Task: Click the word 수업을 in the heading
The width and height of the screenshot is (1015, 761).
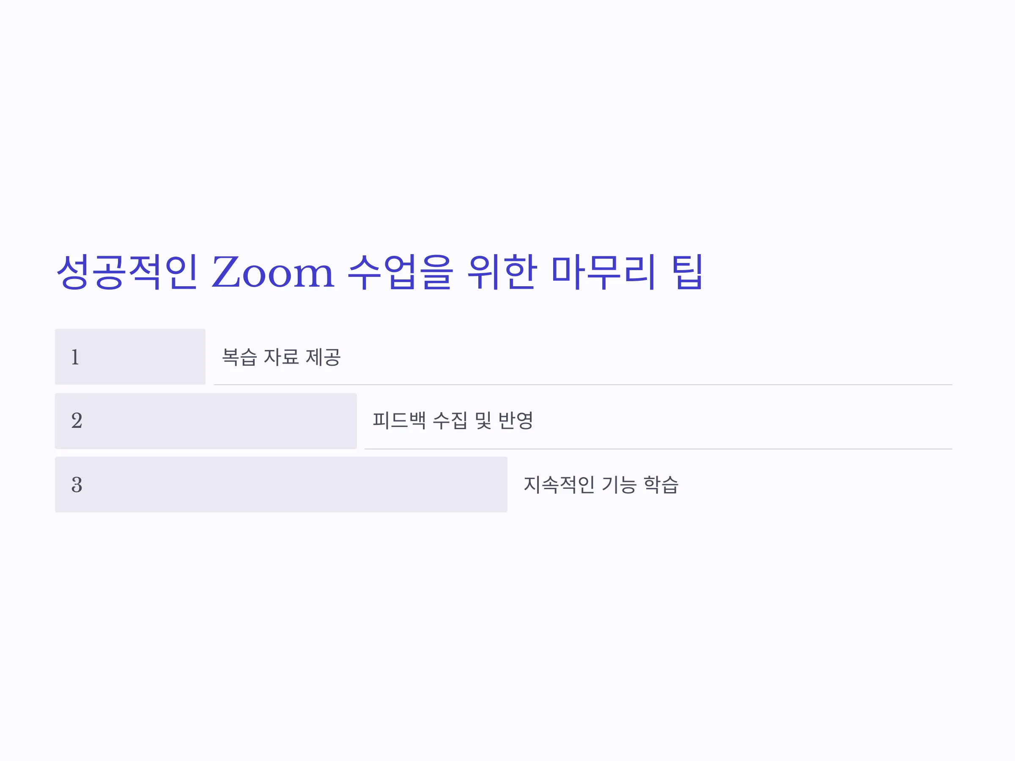Action: coord(401,272)
